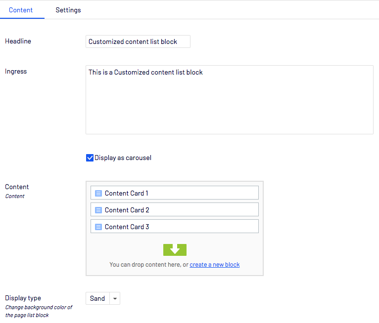The image size is (379, 323).
Task: Click the "You can drop content here" text
Action: coord(148,265)
